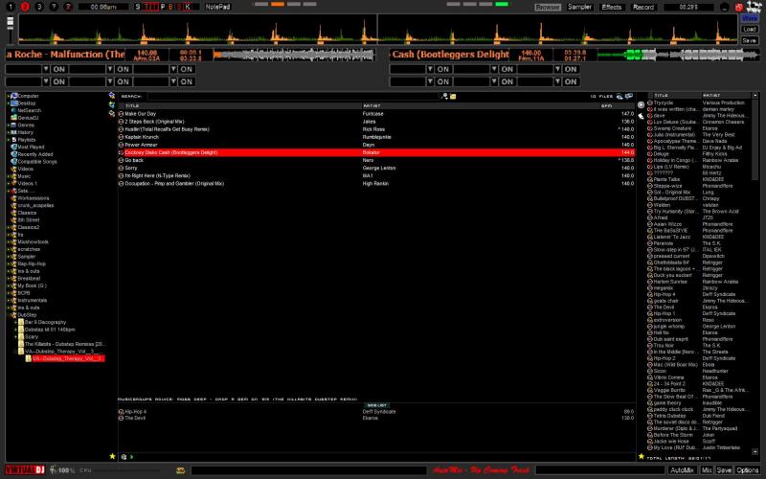Screen dimensions: 766x479
Task: Open second effect dropdown arrow on right deck bottom row
Action: (494, 81)
